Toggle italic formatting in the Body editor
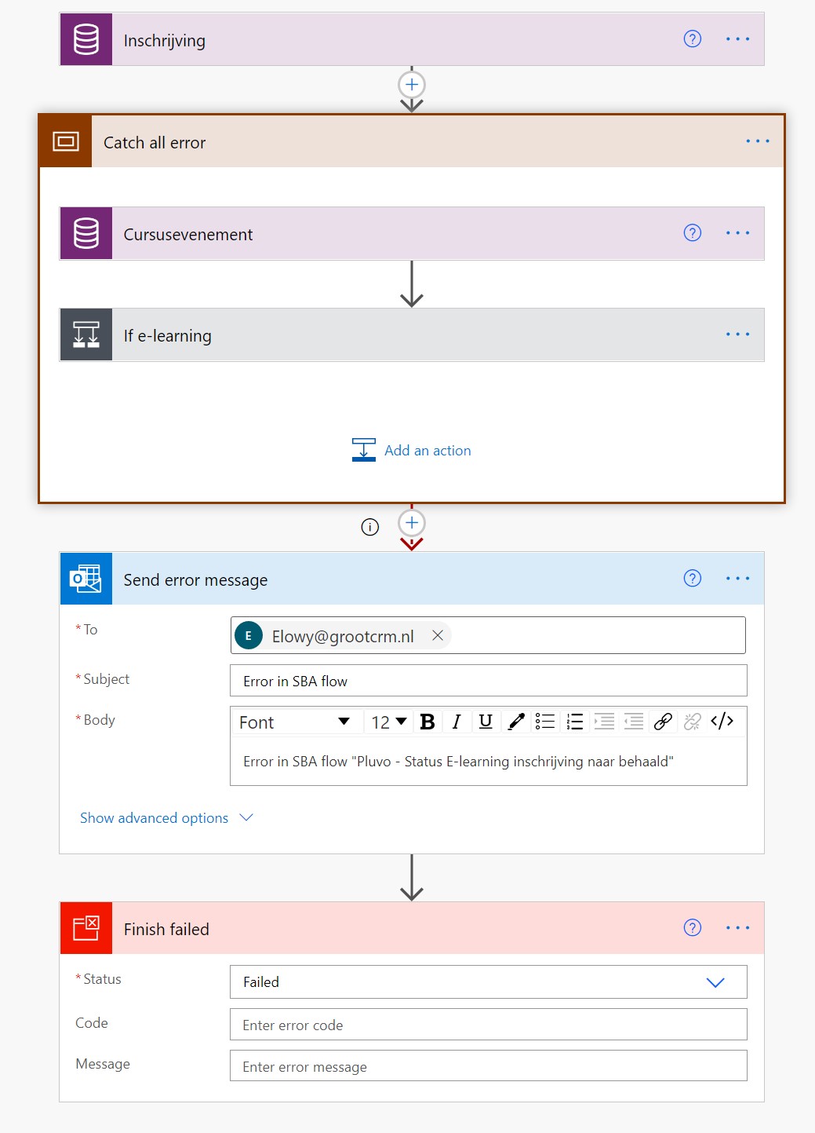The width and height of the screenshot is (815, 1133). pos(457,722)
